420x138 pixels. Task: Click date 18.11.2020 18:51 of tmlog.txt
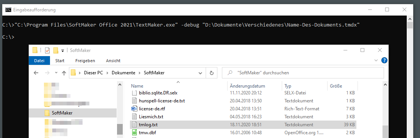click(246, 125)
